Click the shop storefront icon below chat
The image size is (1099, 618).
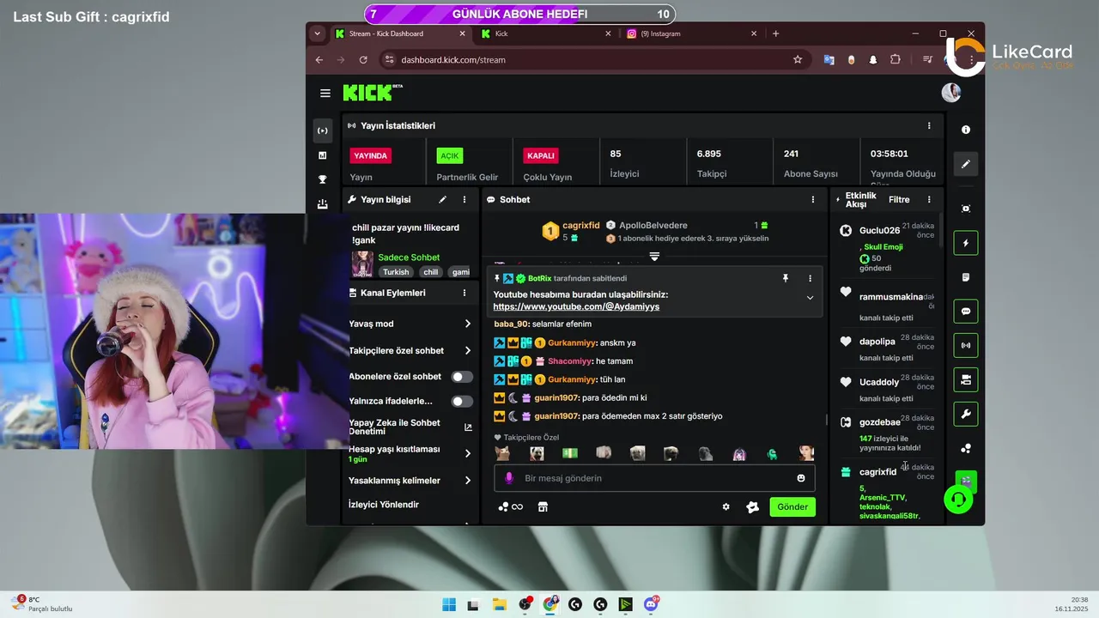543,507
